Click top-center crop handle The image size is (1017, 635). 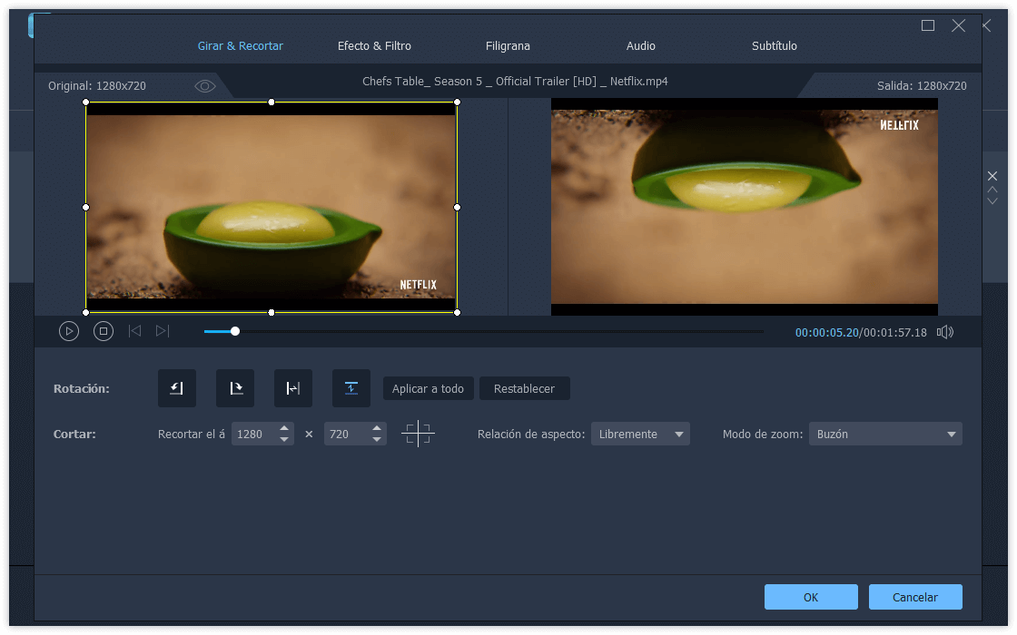point(272,103)
